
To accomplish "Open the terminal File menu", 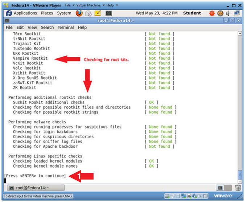I will (9, 28).
